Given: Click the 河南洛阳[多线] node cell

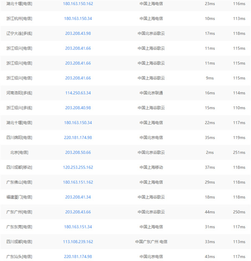Looking at the screenshot, I should pos(19,93).
